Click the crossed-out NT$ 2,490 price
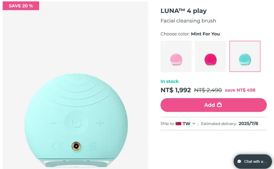 click(208, 90)
